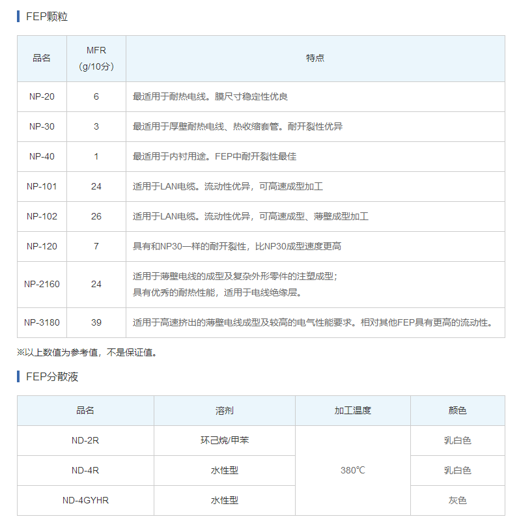Click description 具有和NP30一样的耐开裂性
The image size is (519, 521).
point(237,246)
